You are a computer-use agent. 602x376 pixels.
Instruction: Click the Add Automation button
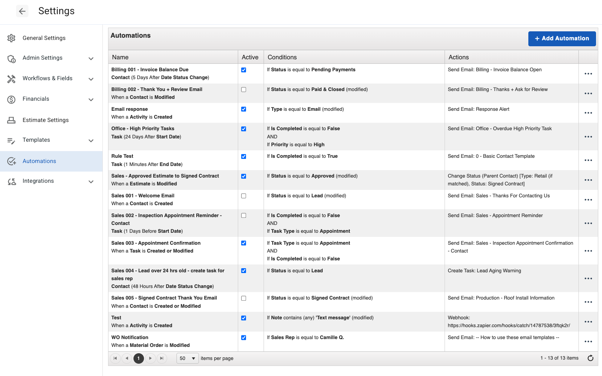point(562,38)
